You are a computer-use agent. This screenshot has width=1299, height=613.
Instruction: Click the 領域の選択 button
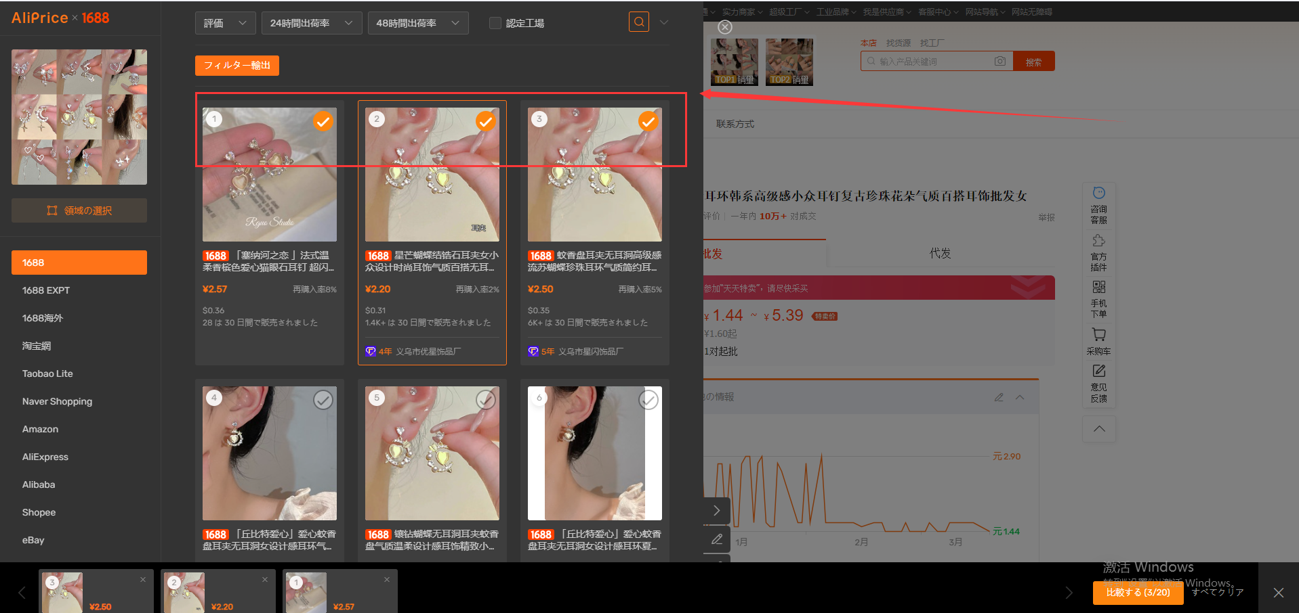pyautogui.click(x=79, y=210)
